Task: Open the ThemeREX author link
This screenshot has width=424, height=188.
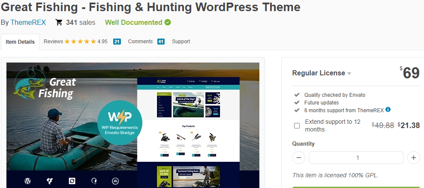Action: coord(28,22)
